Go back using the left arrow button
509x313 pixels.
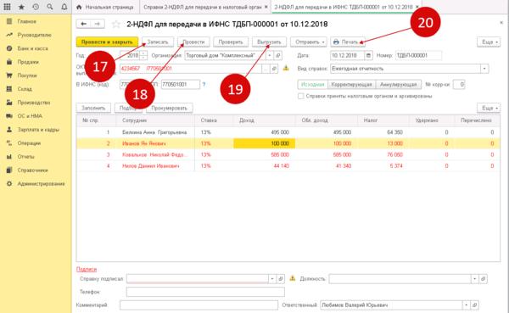83,24
